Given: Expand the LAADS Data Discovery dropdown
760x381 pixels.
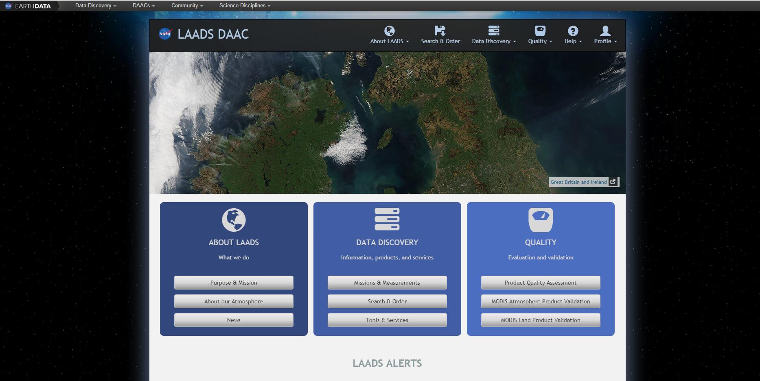Looking at the screenshot, I should coord(494,41).
